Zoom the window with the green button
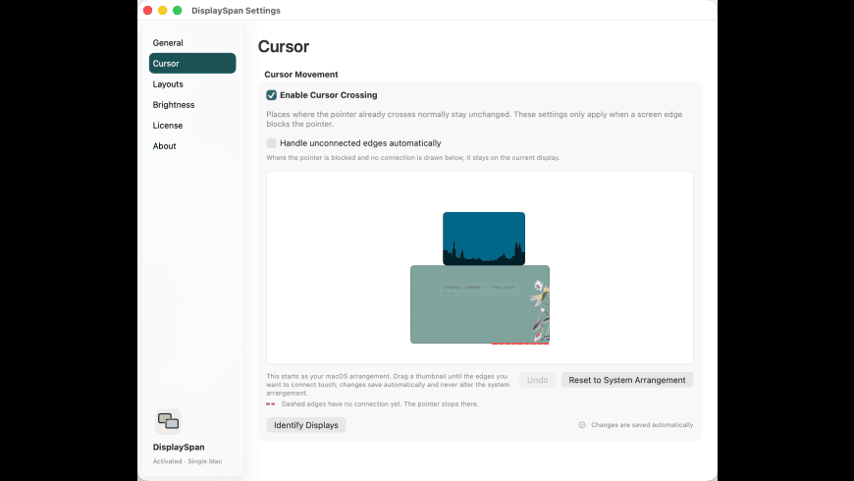Viewport: 854px width, 481px height. tap(177, 11)
